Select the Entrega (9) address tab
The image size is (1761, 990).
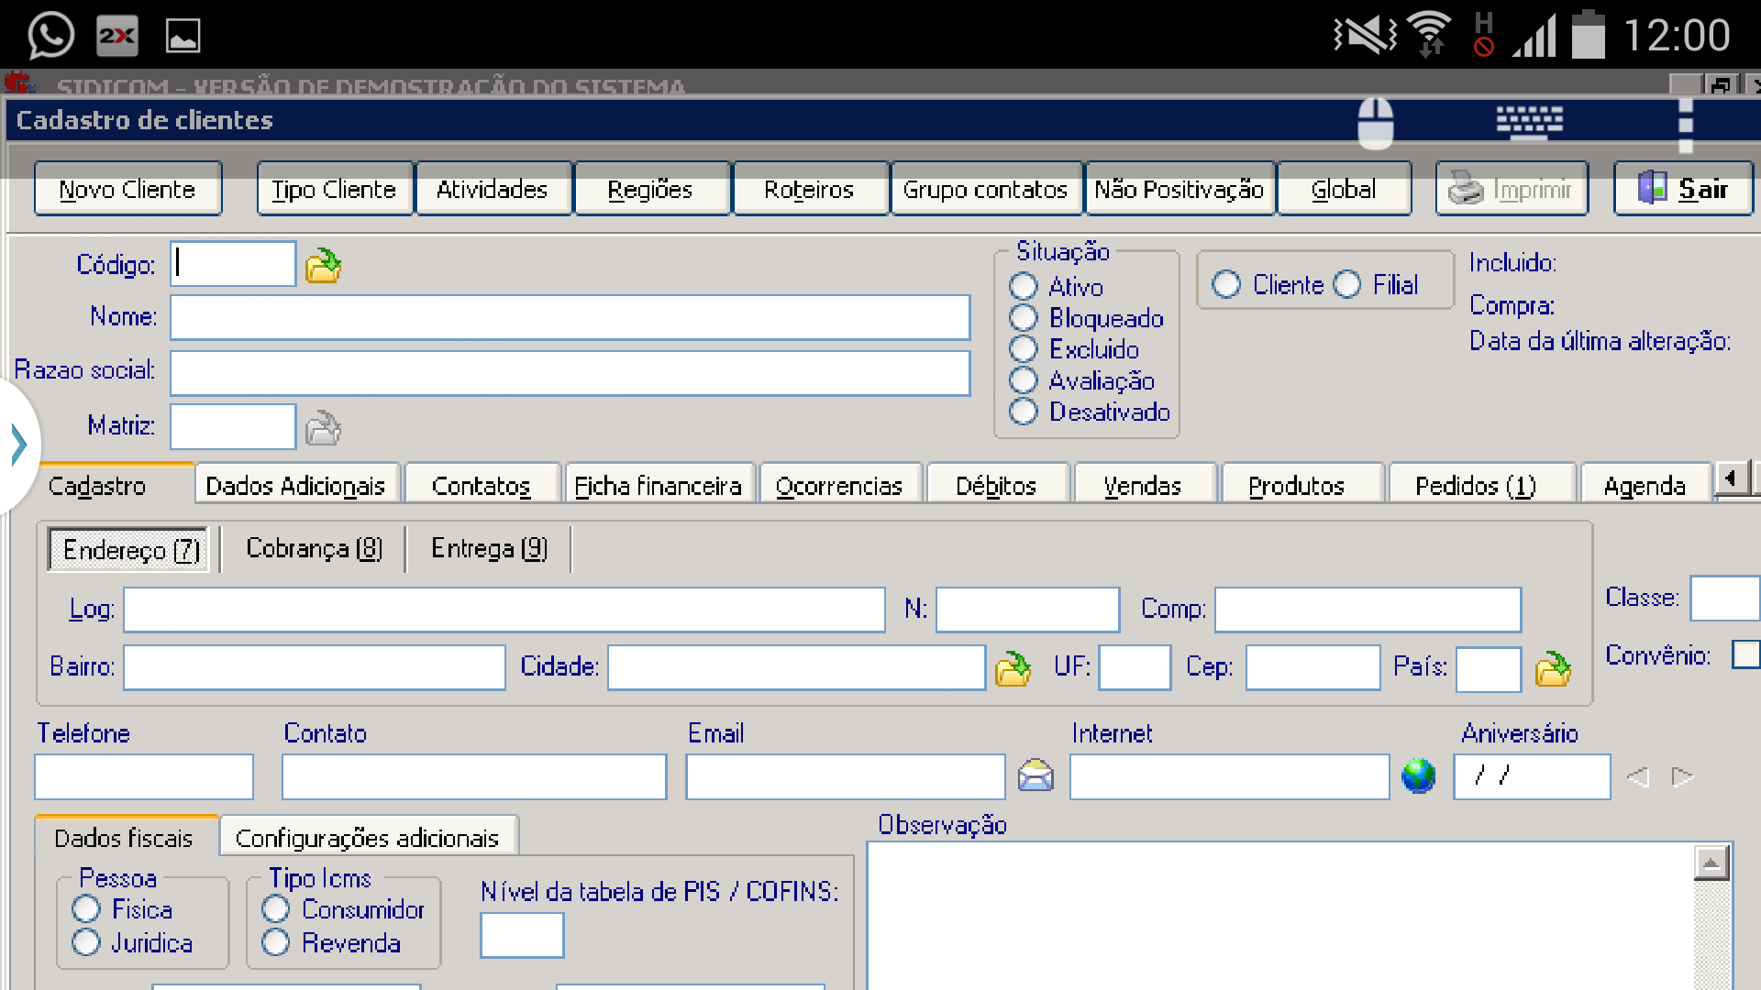[x=489, y=548]
